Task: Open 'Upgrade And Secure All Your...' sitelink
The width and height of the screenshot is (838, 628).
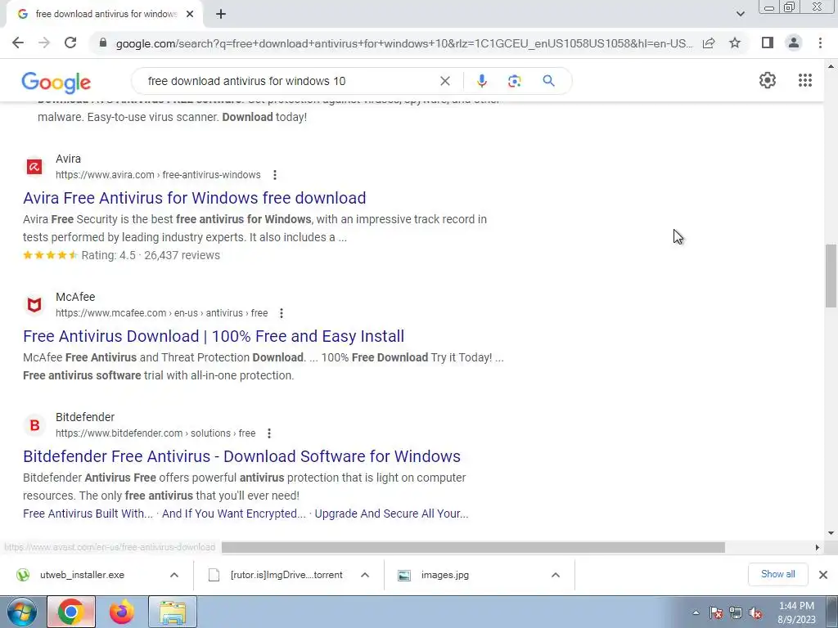Action: point(391,514)
